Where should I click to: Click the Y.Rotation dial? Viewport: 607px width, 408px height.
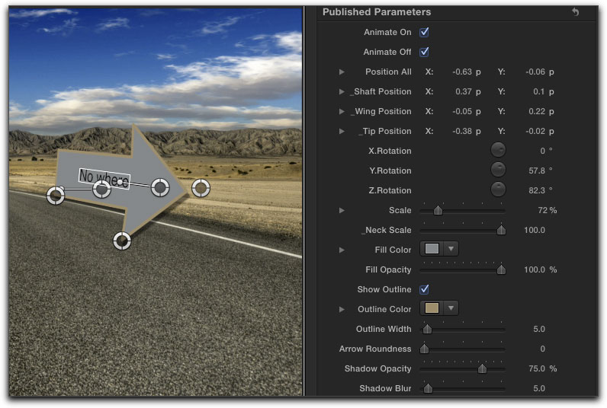pyautogui.click(x=498, y=170)
